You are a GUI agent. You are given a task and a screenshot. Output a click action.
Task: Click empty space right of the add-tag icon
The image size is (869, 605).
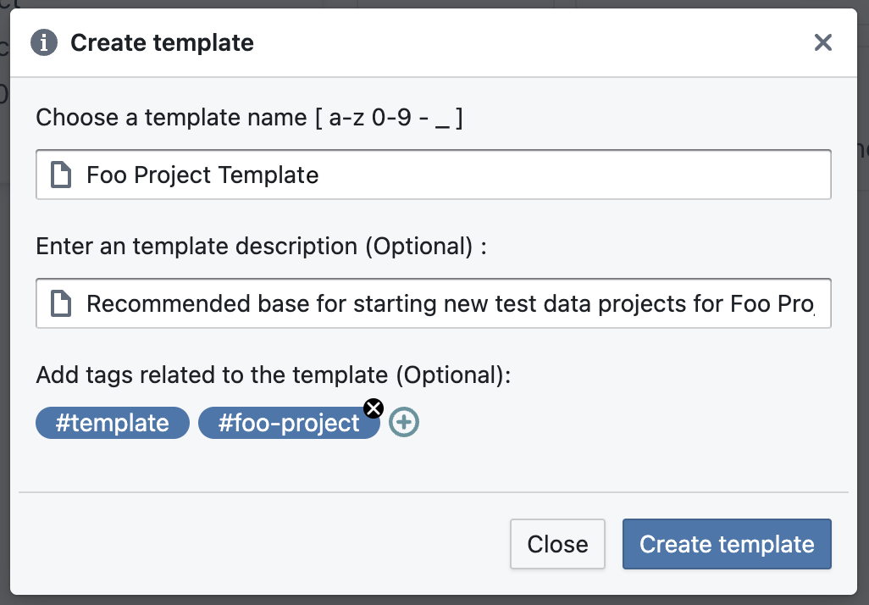coord(610,423)
